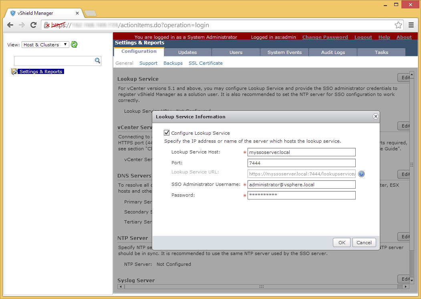Click the search magnifier icon

click(97, 60)
